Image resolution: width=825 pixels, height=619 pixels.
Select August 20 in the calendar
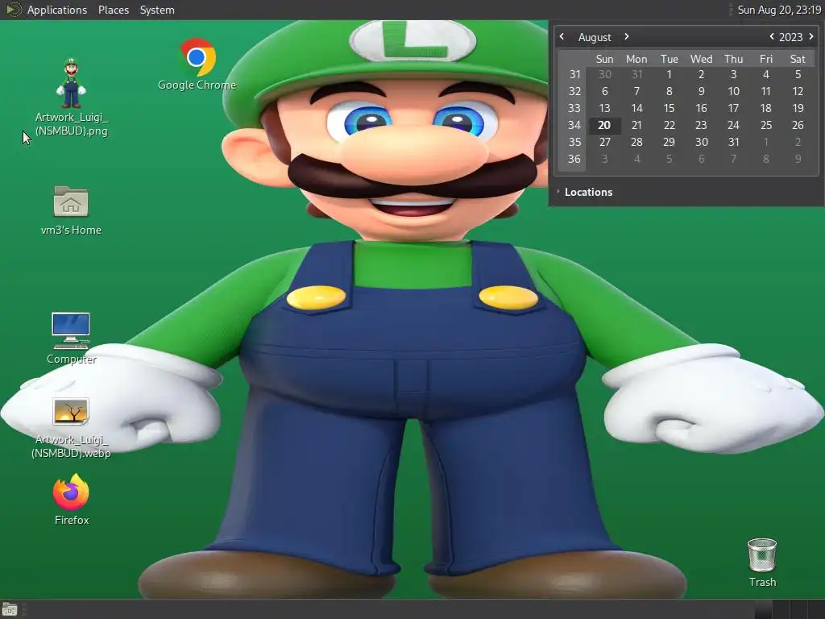click(x=604, y=125)
